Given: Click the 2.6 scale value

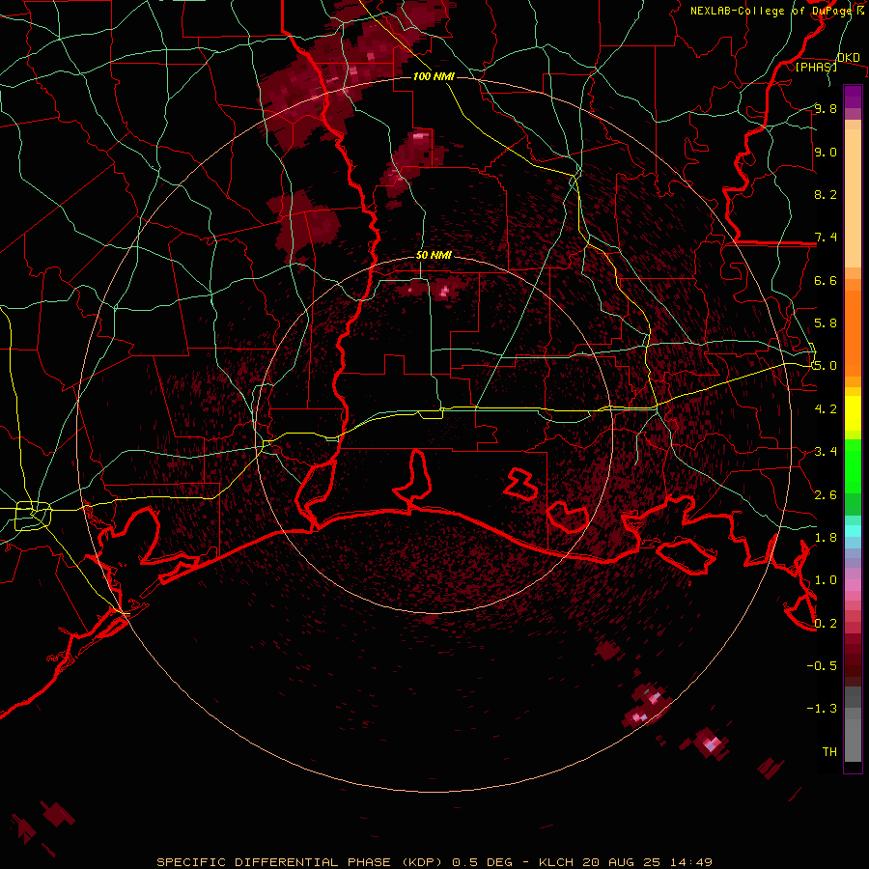Looking at the screenshot, I should click(x=826, y=495).
